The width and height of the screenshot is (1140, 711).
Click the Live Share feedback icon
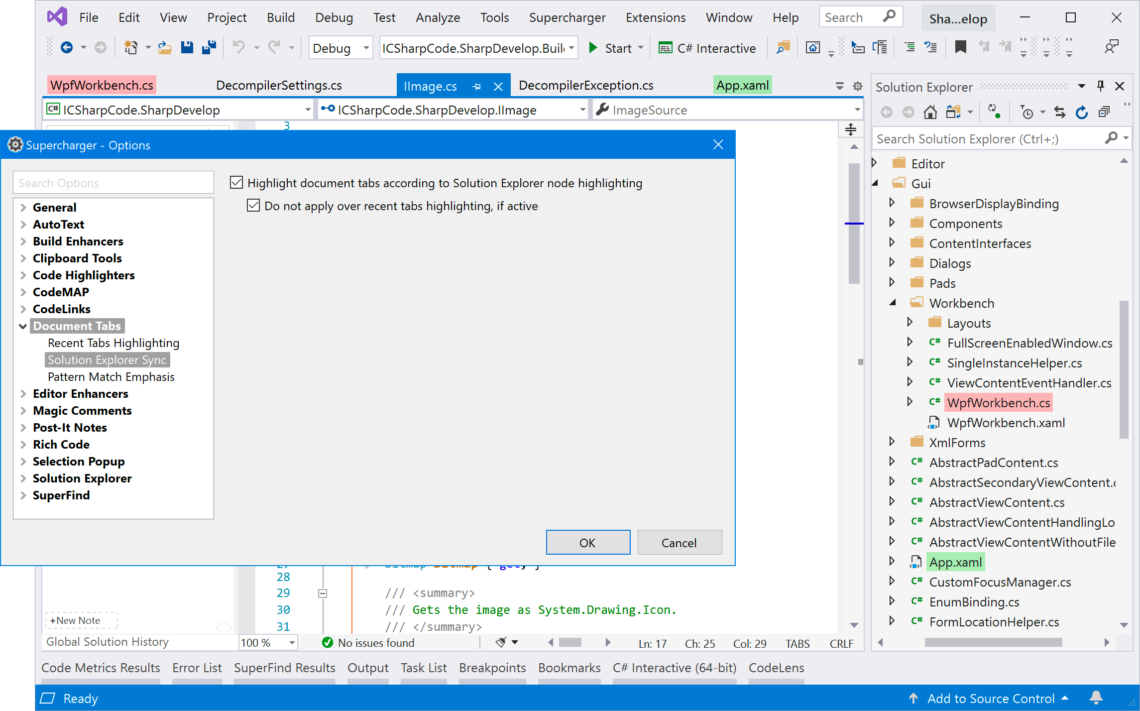[x=1111, y=47]
